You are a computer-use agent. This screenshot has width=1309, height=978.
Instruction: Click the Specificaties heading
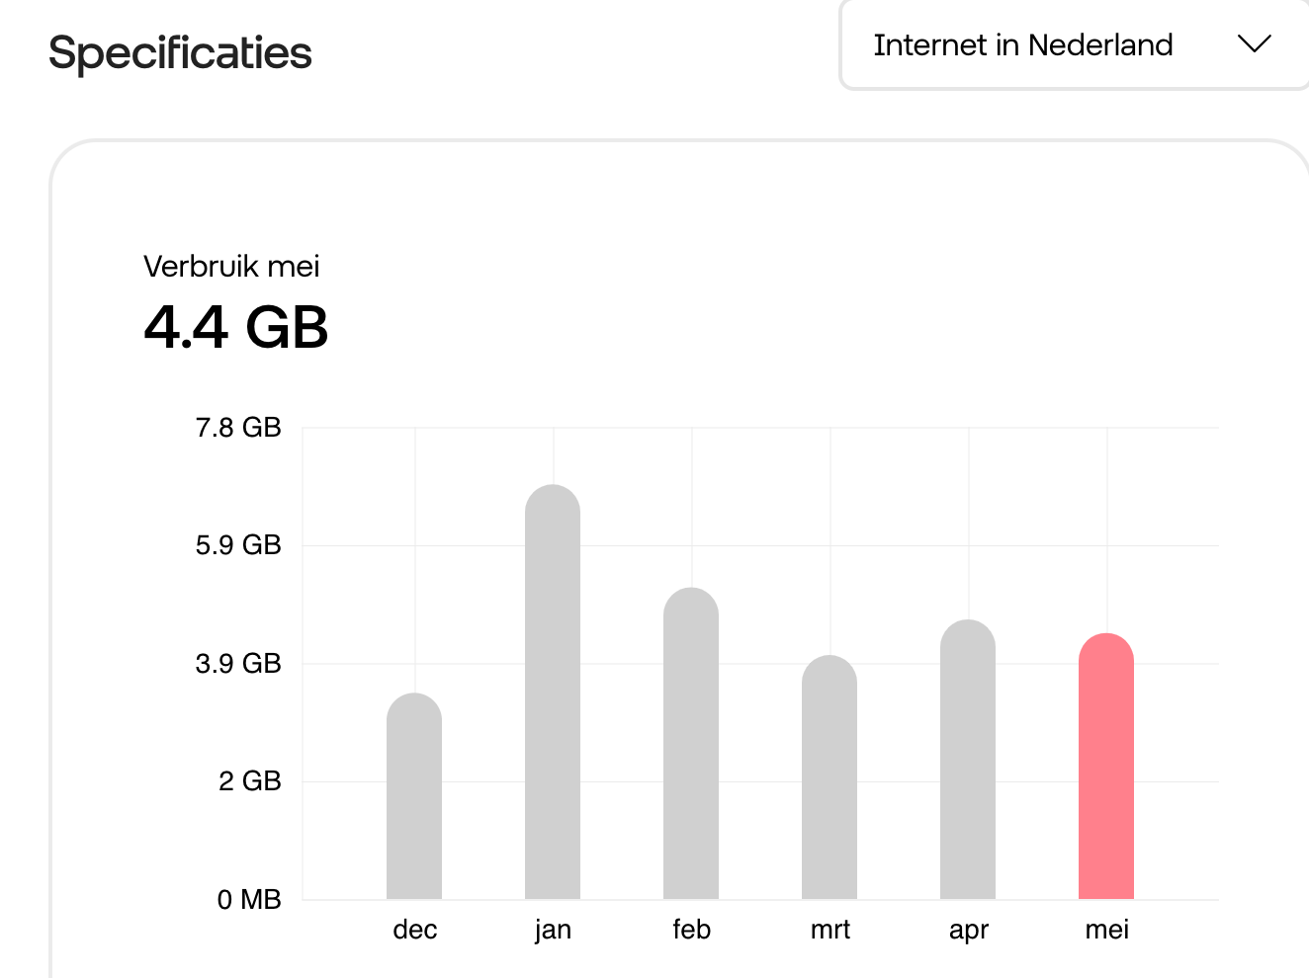(x=180, y=53)
